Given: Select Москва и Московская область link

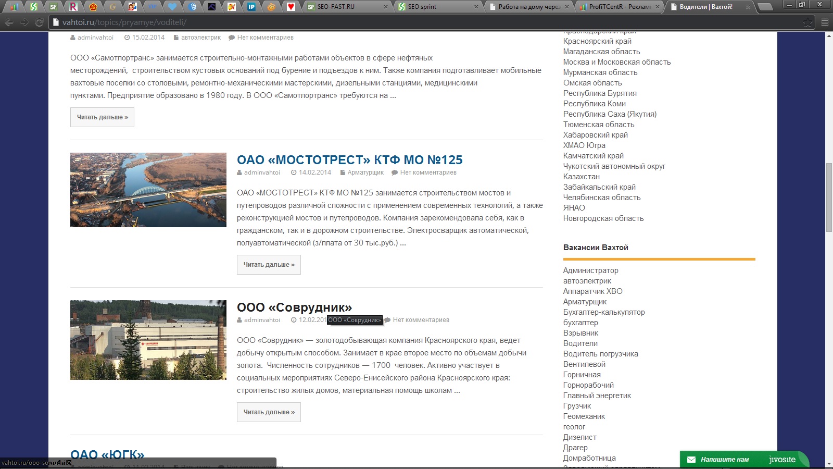Looking at the screenshot, I should 617,62.
